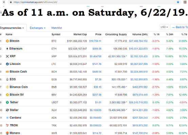Sort by Circulating Supply column
The image size is (188, 135).
(x=116, y=34)
